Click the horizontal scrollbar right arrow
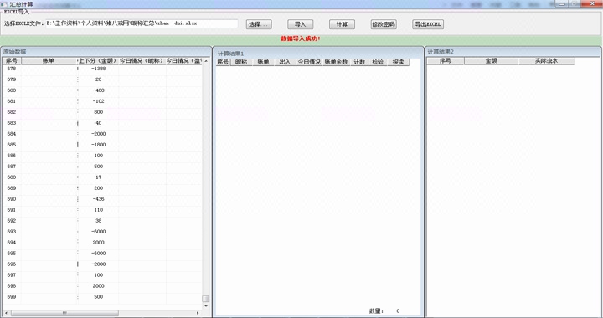The width and height of the screenshot is (603, 318). (198, 313)
